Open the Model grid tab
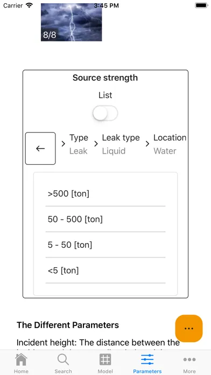211x375 pixels. 105,363
